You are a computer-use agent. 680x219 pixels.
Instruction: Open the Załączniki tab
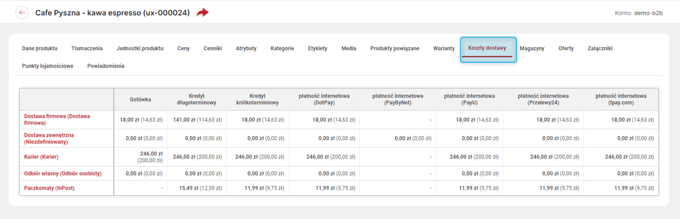point(600,49)
